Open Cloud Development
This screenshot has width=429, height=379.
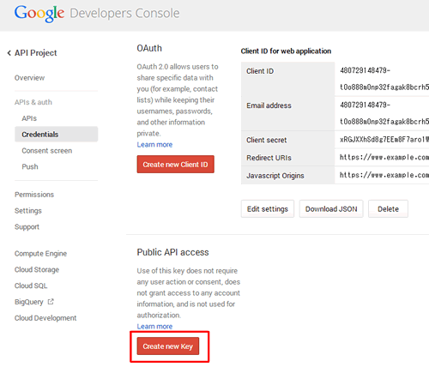tap(45, 318)
